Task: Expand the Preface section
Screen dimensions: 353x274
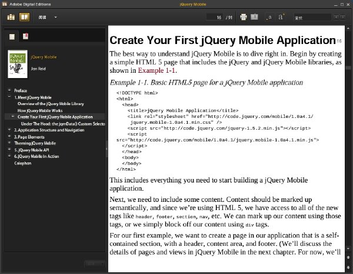Action: coord(9,90)
